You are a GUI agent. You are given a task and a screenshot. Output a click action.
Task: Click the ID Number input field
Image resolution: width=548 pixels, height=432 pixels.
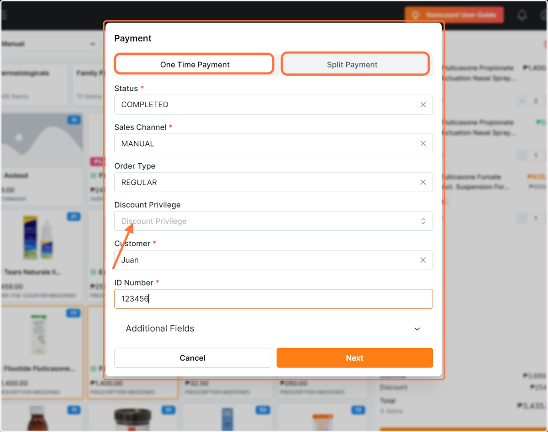[274, 299]
